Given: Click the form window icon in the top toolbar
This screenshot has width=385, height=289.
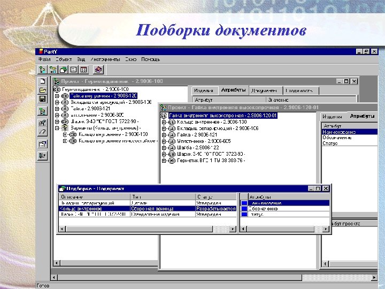Looking at the screenshot, I should pyautogui.click(x=73, y=70).
